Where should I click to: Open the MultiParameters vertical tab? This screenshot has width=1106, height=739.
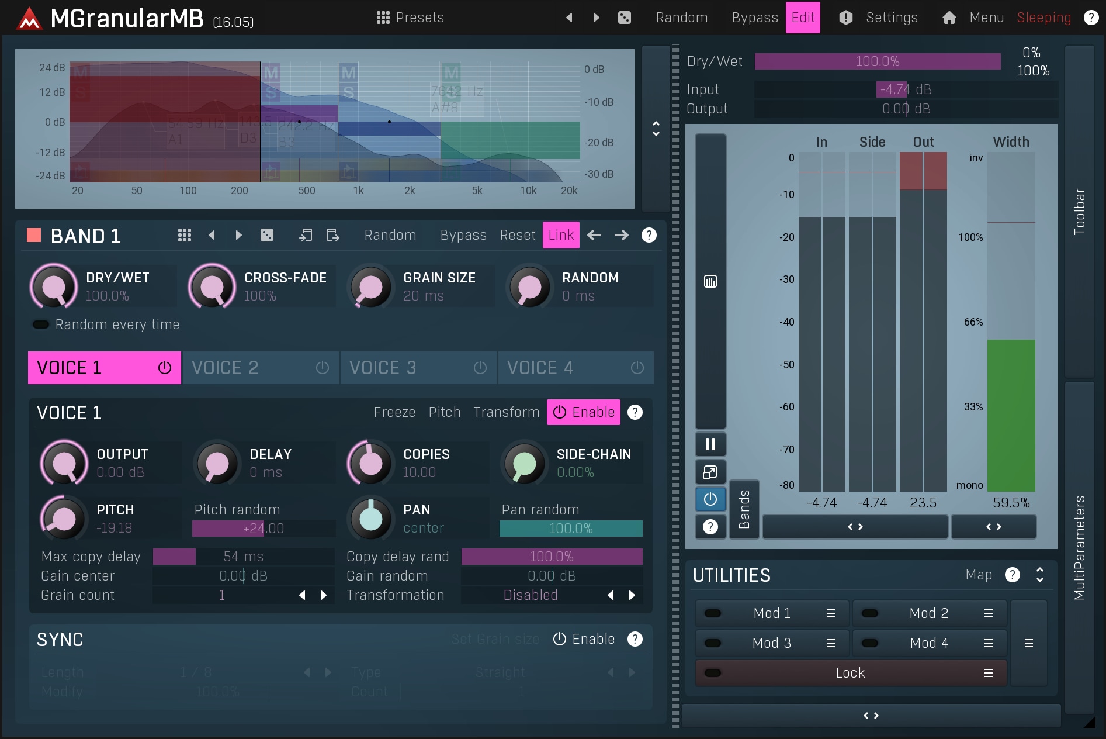click(x=1079, y=548)
